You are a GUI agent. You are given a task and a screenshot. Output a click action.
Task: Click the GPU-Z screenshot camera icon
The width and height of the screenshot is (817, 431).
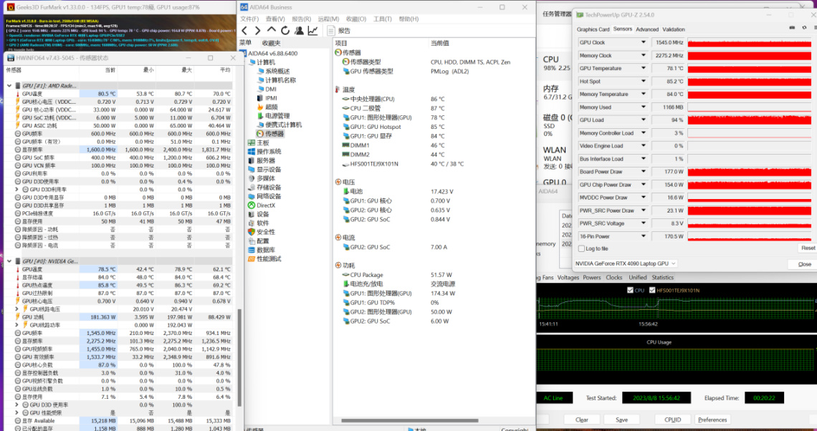793,29
